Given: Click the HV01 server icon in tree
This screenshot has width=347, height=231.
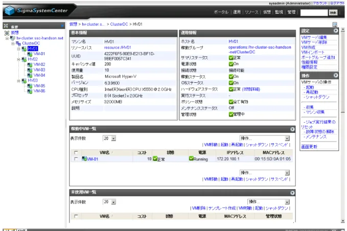Looking at the screenshot, I should point(24,49).
